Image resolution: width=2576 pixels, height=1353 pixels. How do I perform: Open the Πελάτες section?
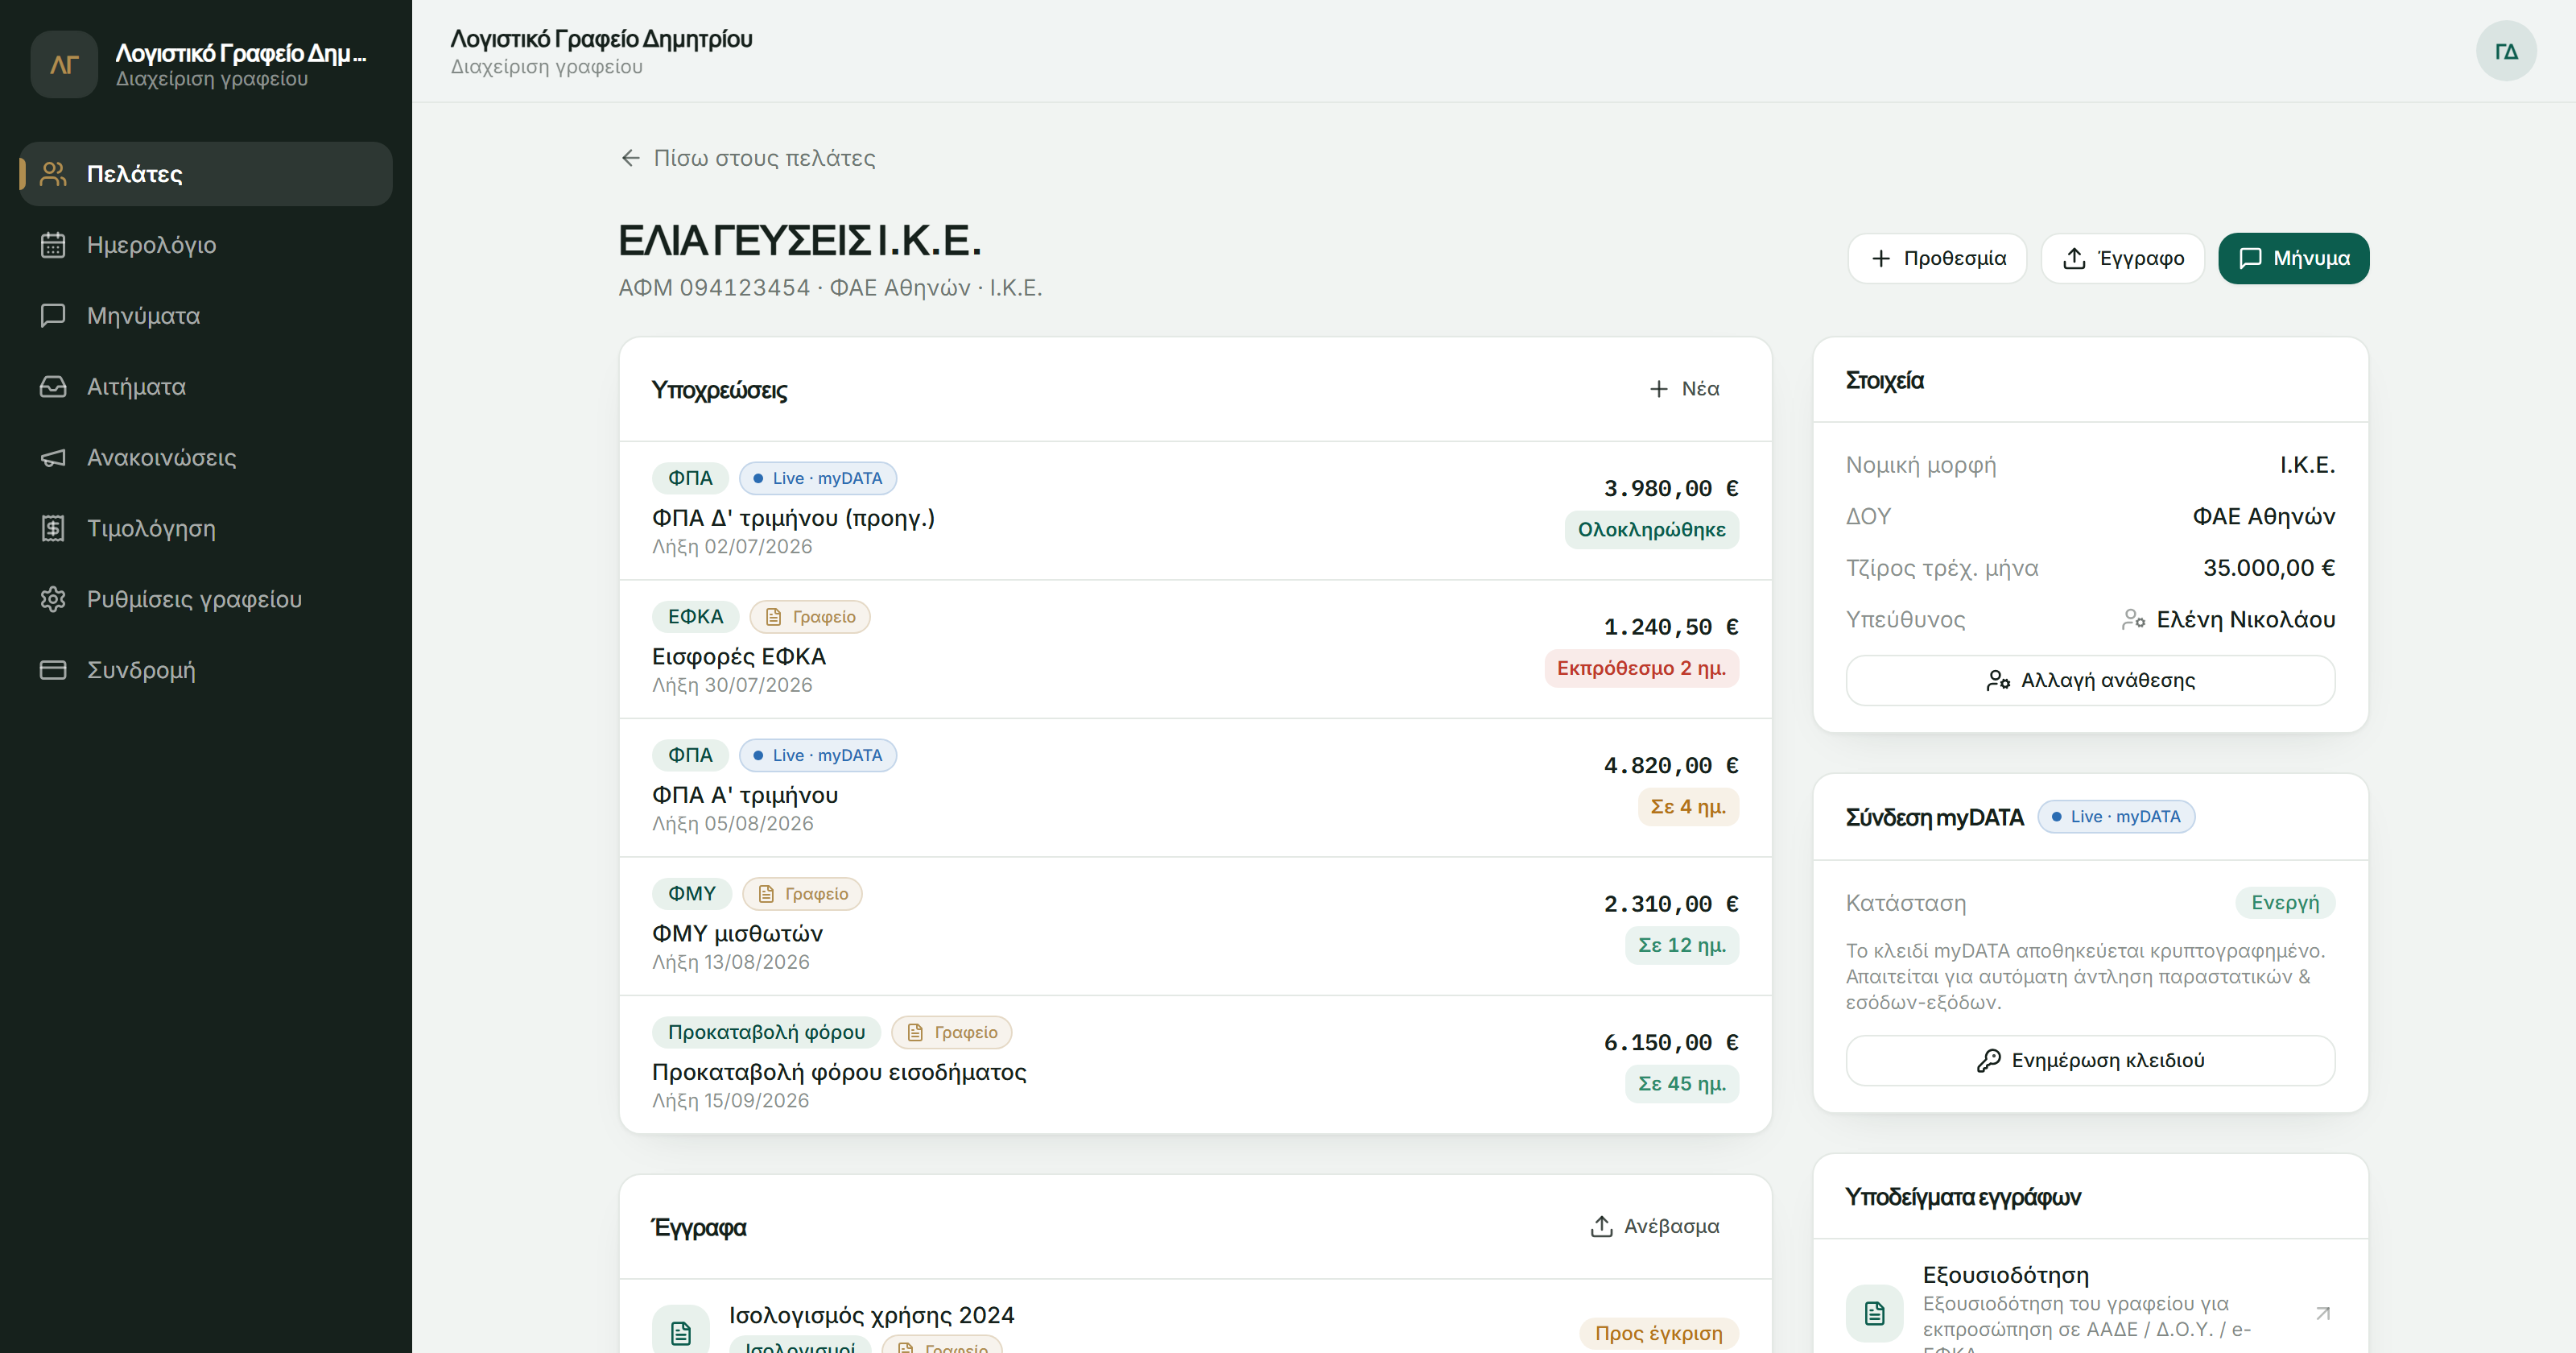pos(206,174)
